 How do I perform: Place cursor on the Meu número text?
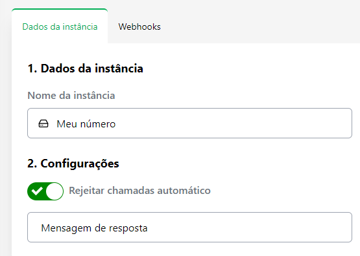click(86, 123)
